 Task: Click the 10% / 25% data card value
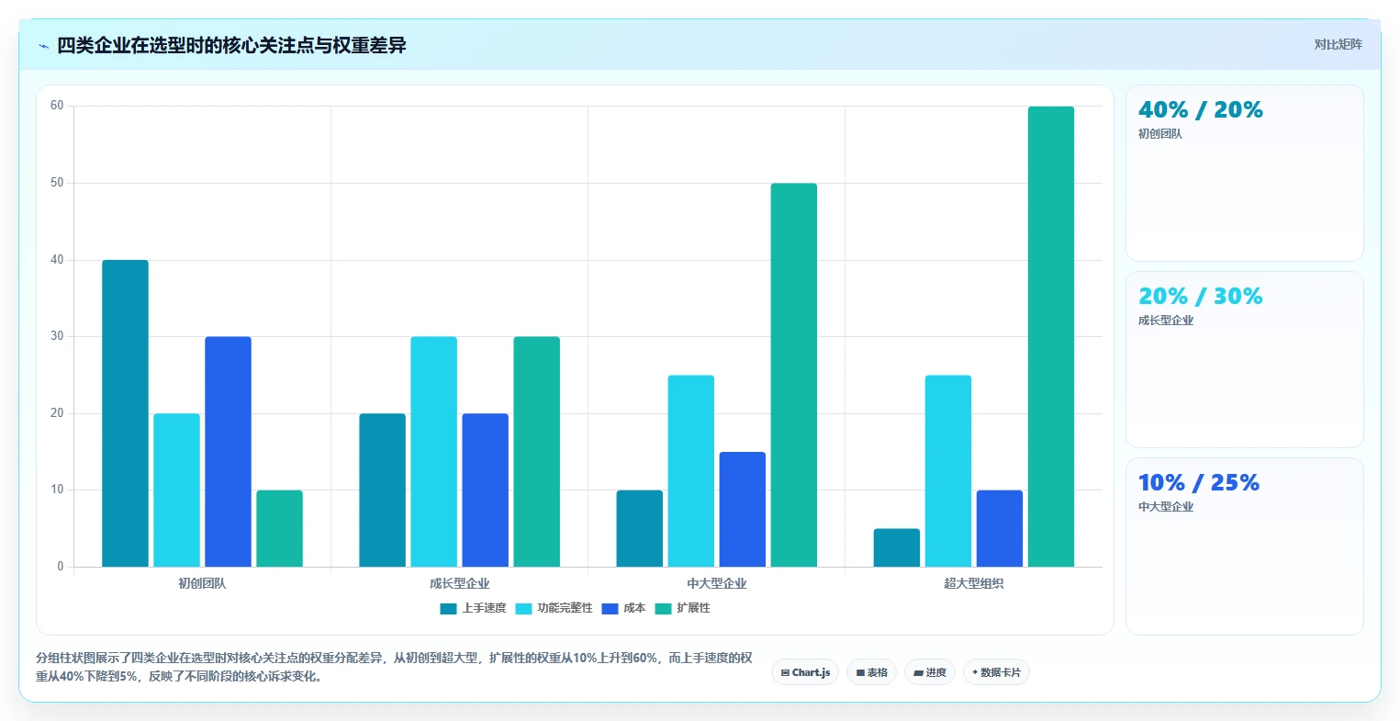[x=1199, y=483]
